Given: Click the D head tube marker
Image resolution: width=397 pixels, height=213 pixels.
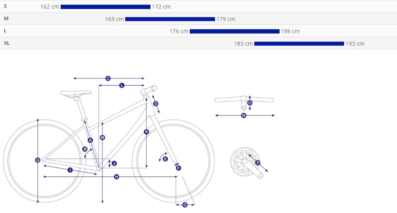Looking at the screenshot, I should click(156, 104).
